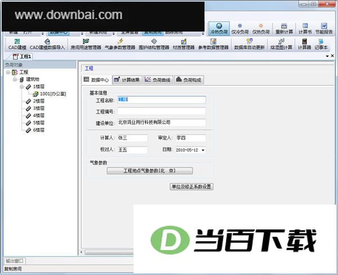
Task: Open 焓湿图计算 tool
Action: pyautogui.click(x=281, y=44)
